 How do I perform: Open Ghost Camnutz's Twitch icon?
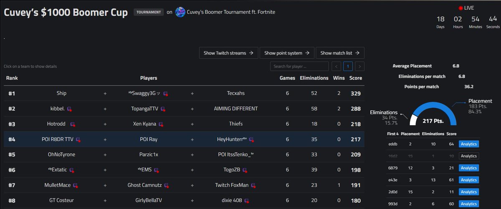pyautogui.click(x=167, y=185)
